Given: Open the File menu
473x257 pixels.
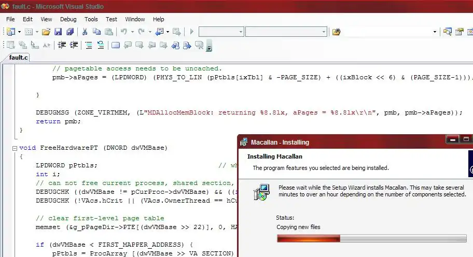Looking at the screenshot, I should (x=10, y=19).
